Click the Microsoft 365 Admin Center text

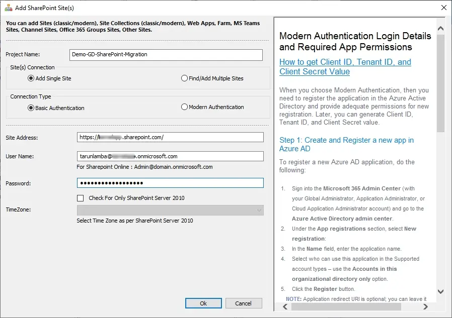(362, 188)
